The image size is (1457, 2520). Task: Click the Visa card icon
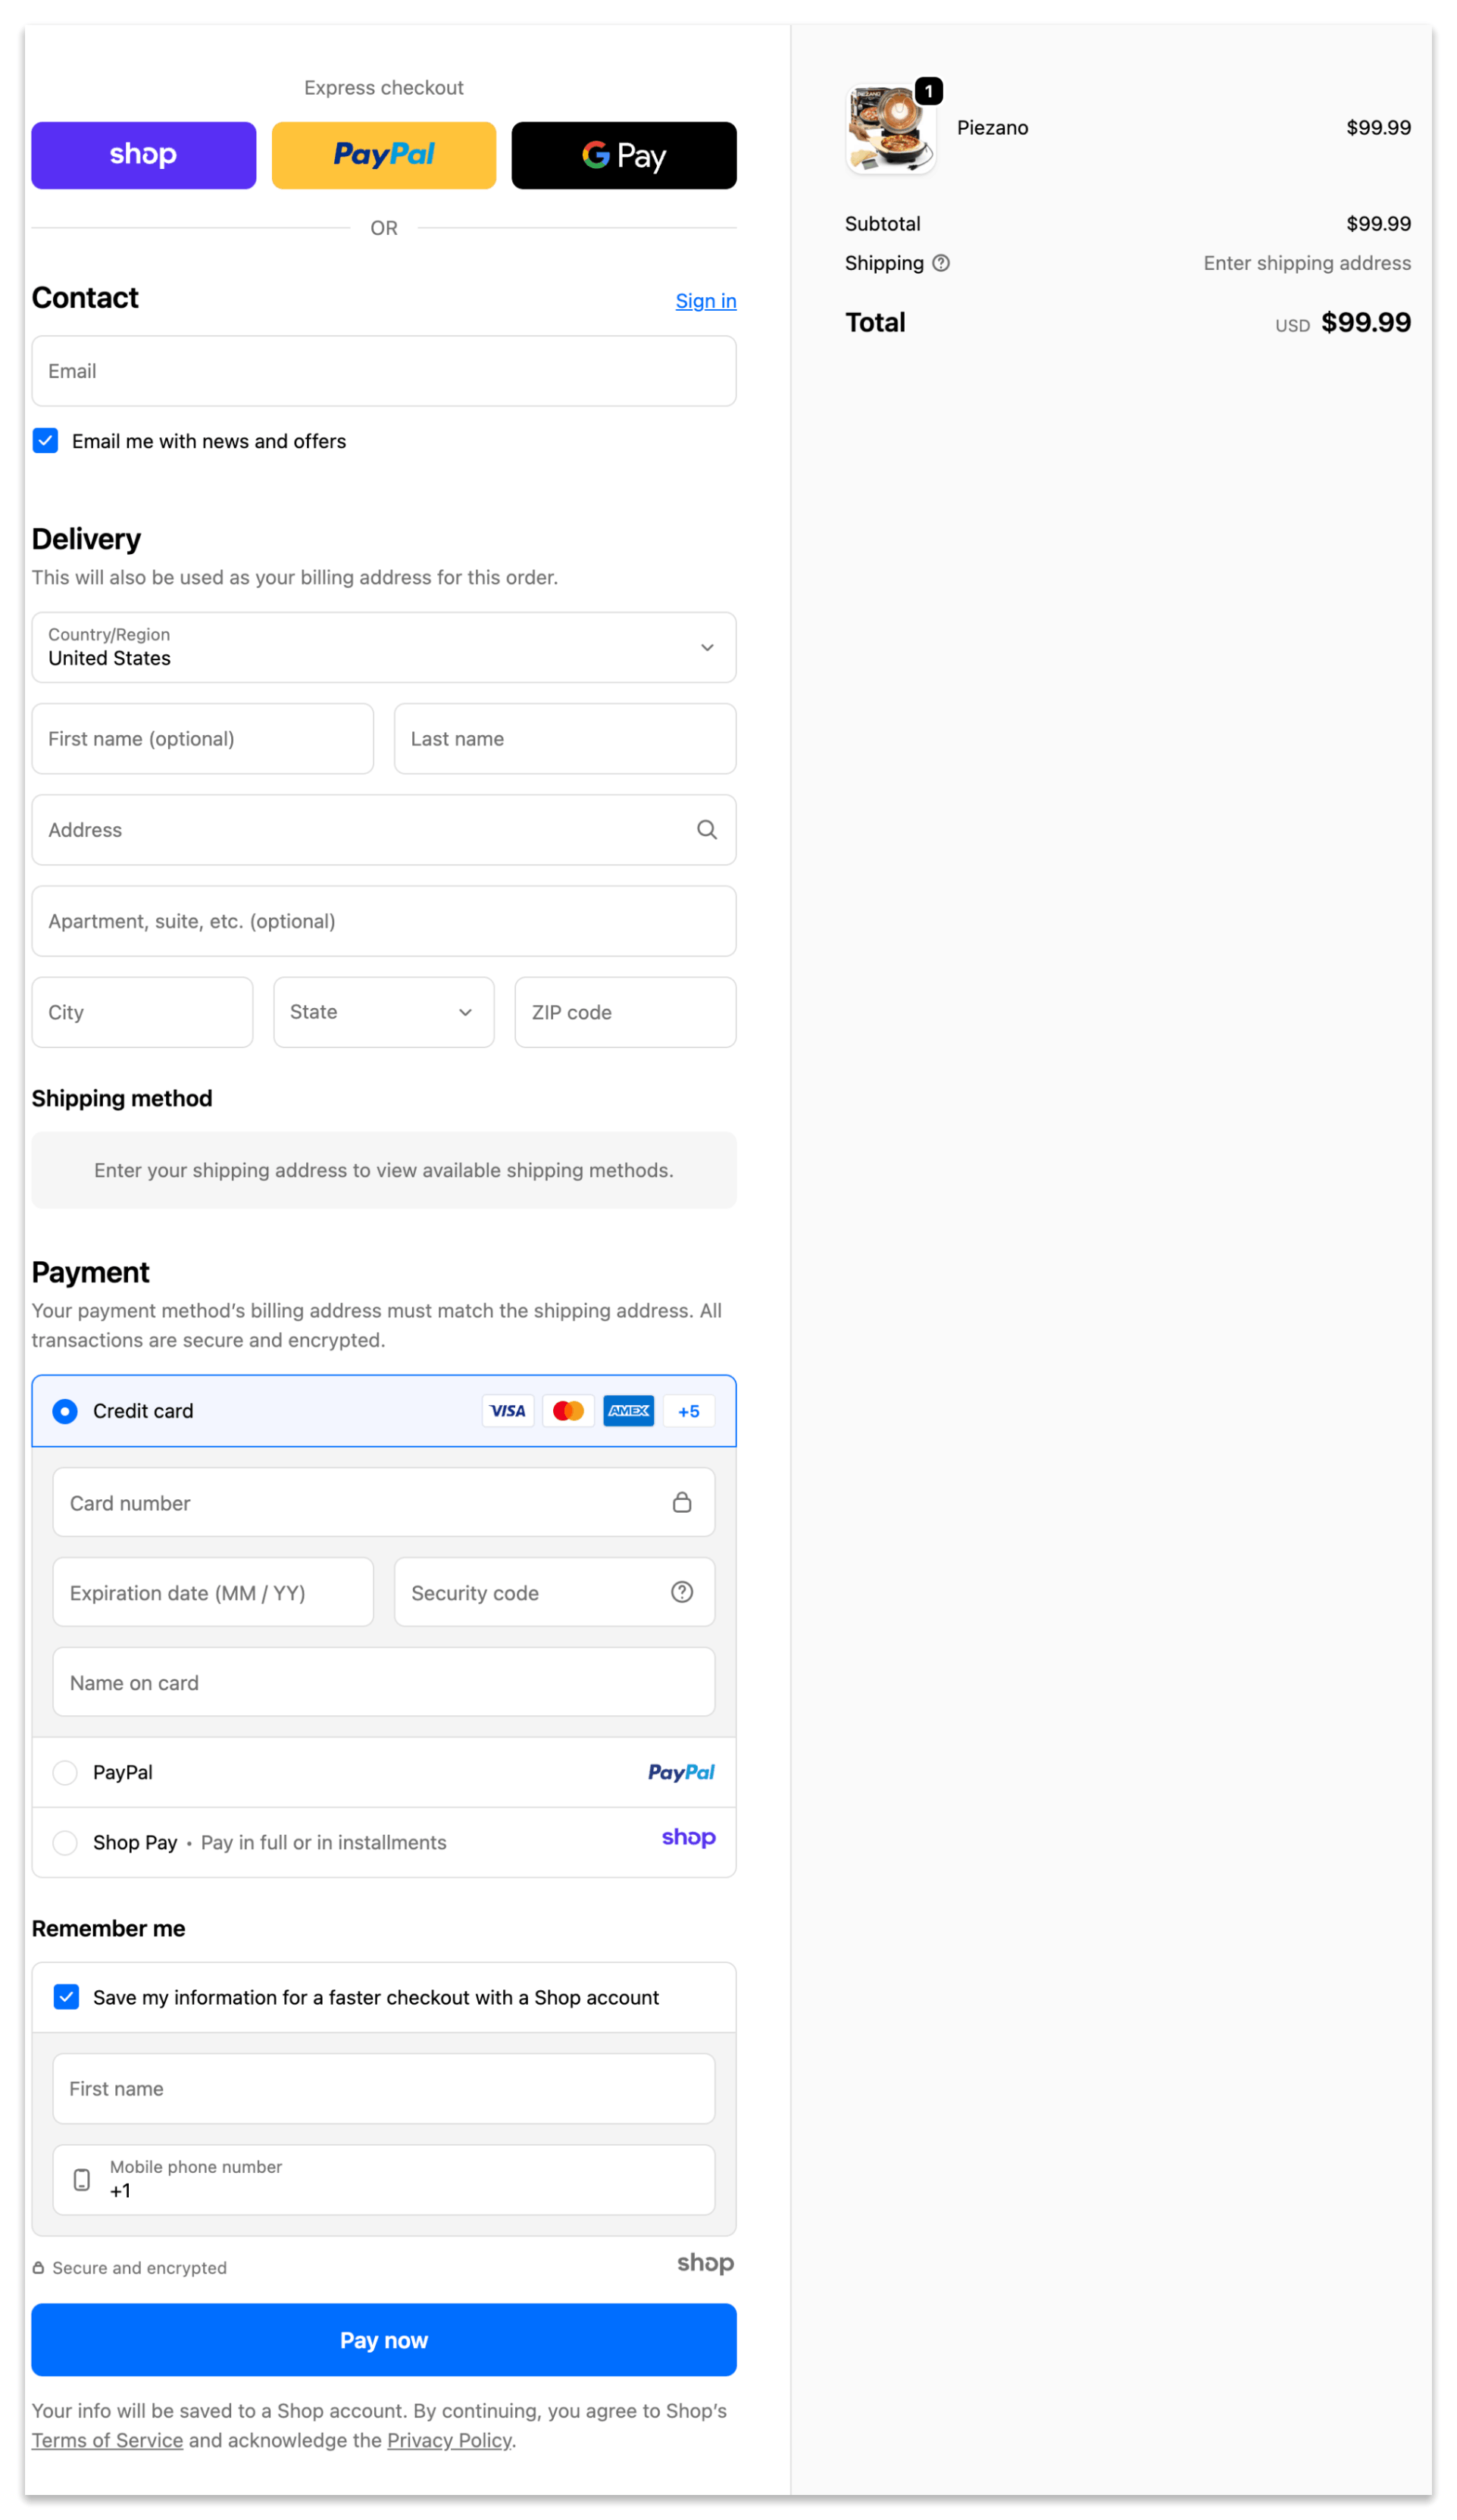(507, 1411)
